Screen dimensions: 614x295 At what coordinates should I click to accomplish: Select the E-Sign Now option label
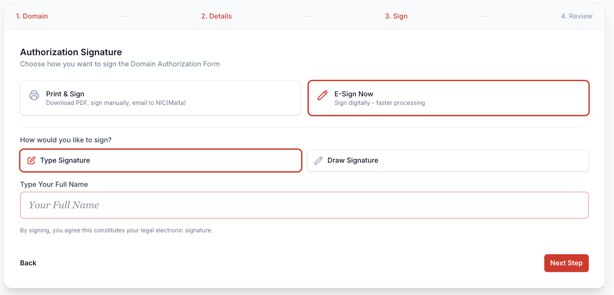tap(354, 94)
